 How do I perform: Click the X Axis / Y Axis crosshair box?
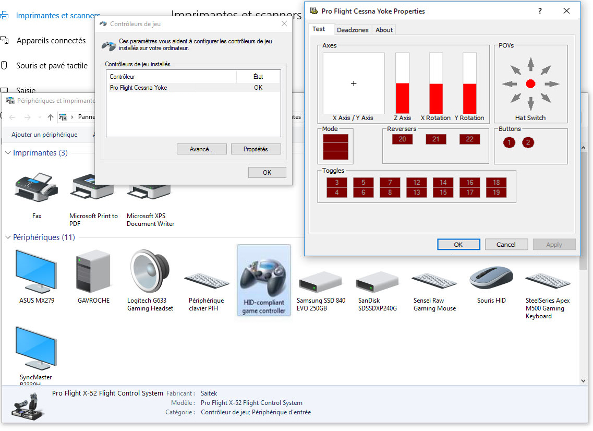coord(354,83)
